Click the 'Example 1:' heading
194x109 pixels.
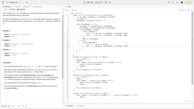6,31
